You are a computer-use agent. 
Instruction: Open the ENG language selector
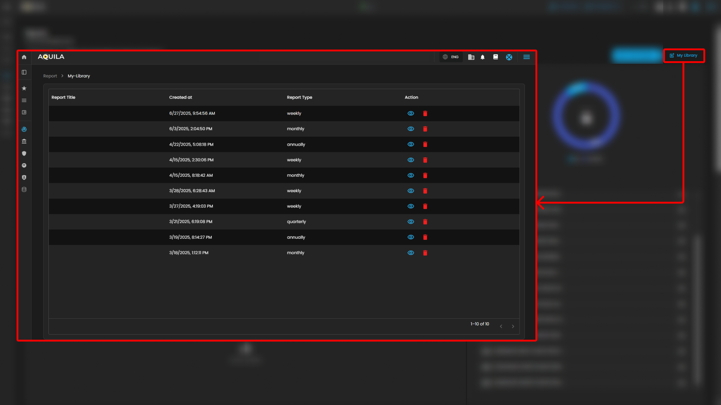451,57
